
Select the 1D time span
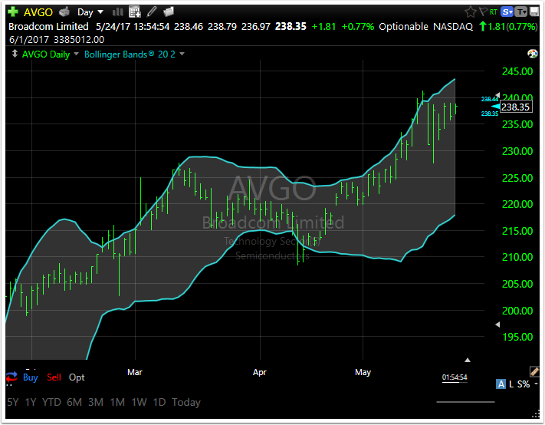point(159,403)
